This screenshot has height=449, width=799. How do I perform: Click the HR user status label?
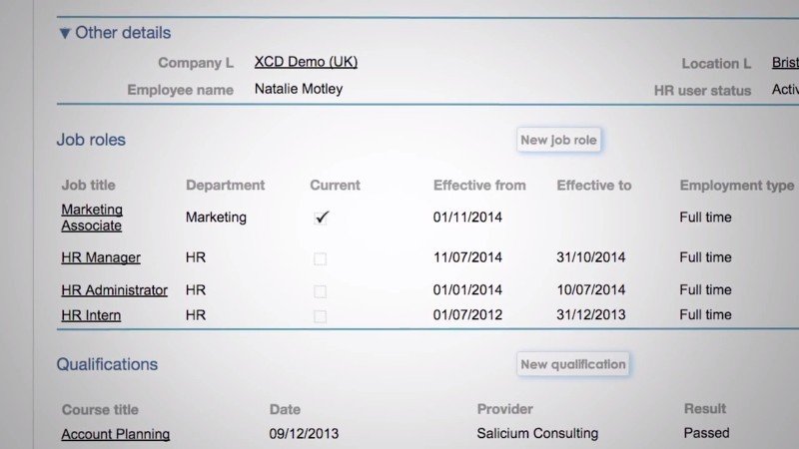point(703,91)
